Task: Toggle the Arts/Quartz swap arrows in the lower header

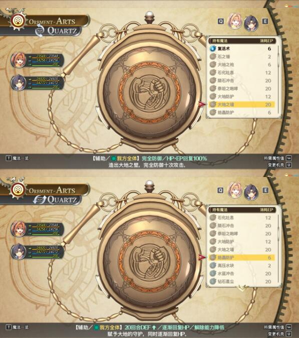Action: [40, 200]
